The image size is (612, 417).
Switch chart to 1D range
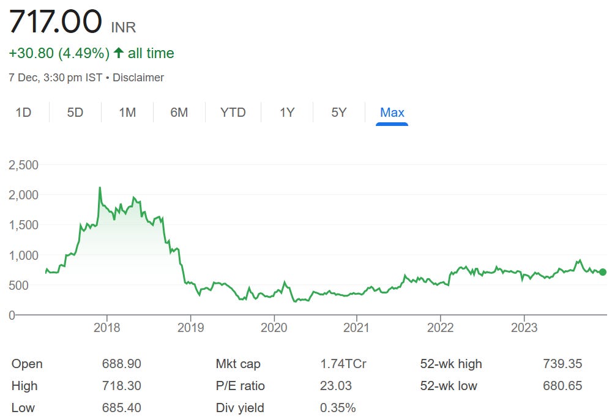(x=23, y=113)
